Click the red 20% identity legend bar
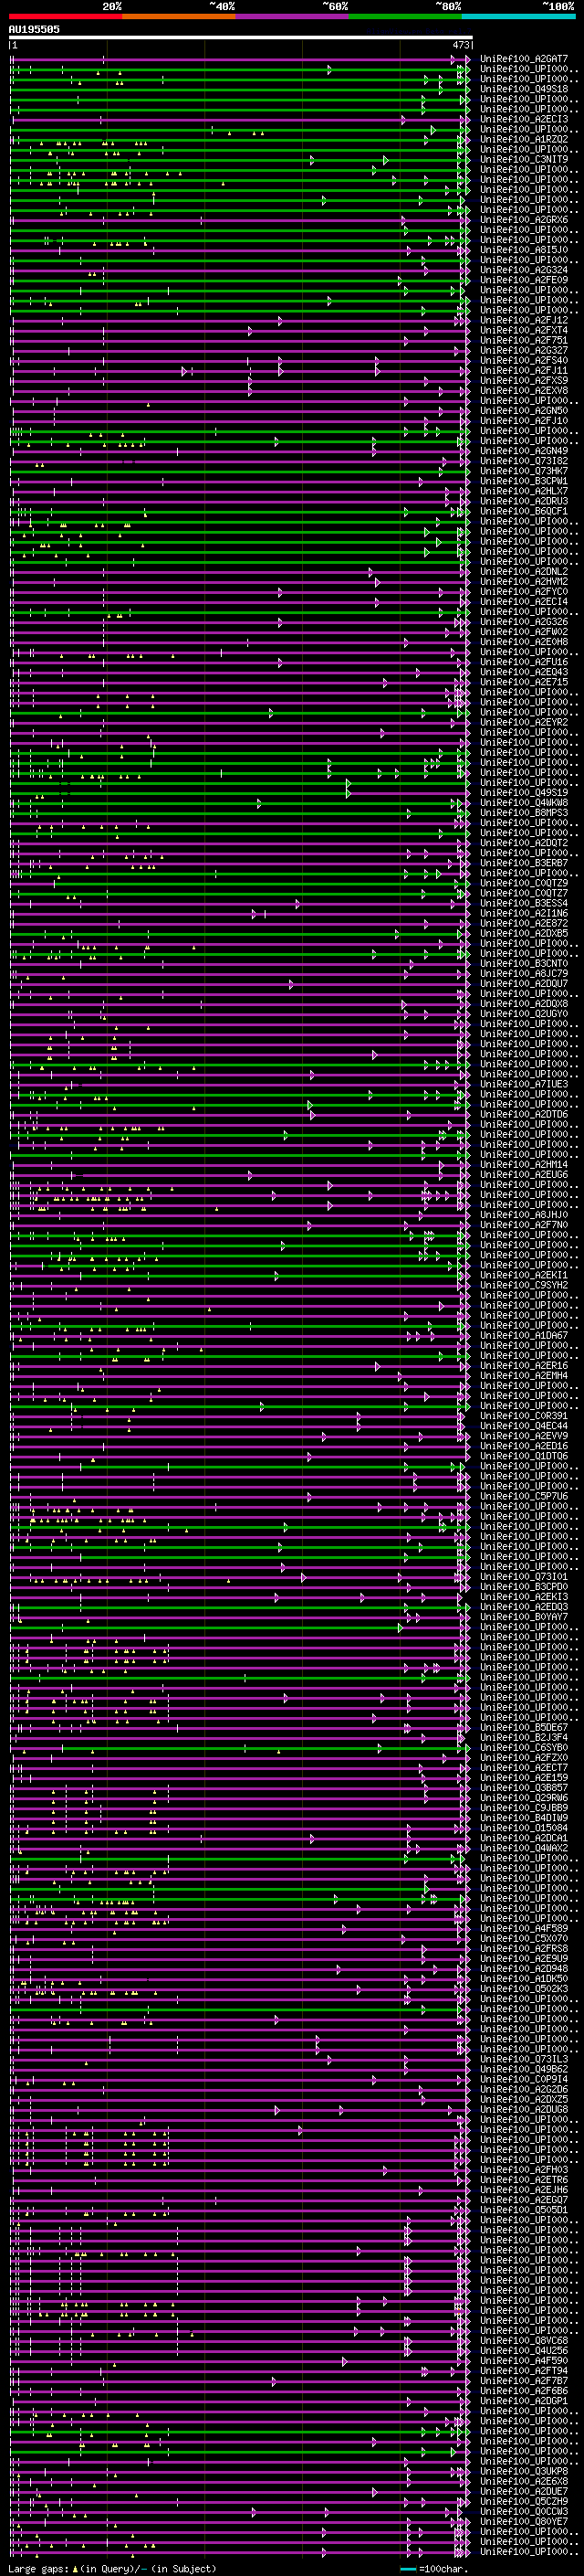The width and height of the screenshot is (584, 2576). [x=65, y=16]
